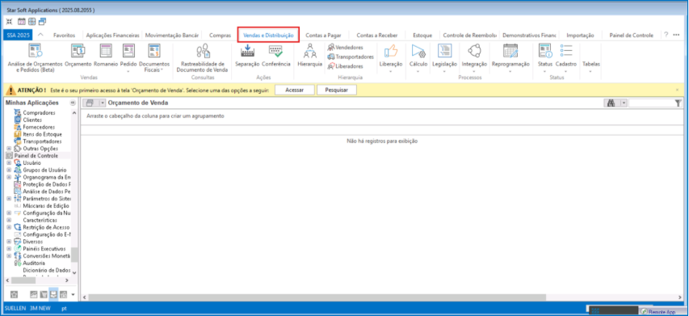Click the Reprogramação calendar icon
This screenshot has height=316, width=689.
tap(510, 52)
